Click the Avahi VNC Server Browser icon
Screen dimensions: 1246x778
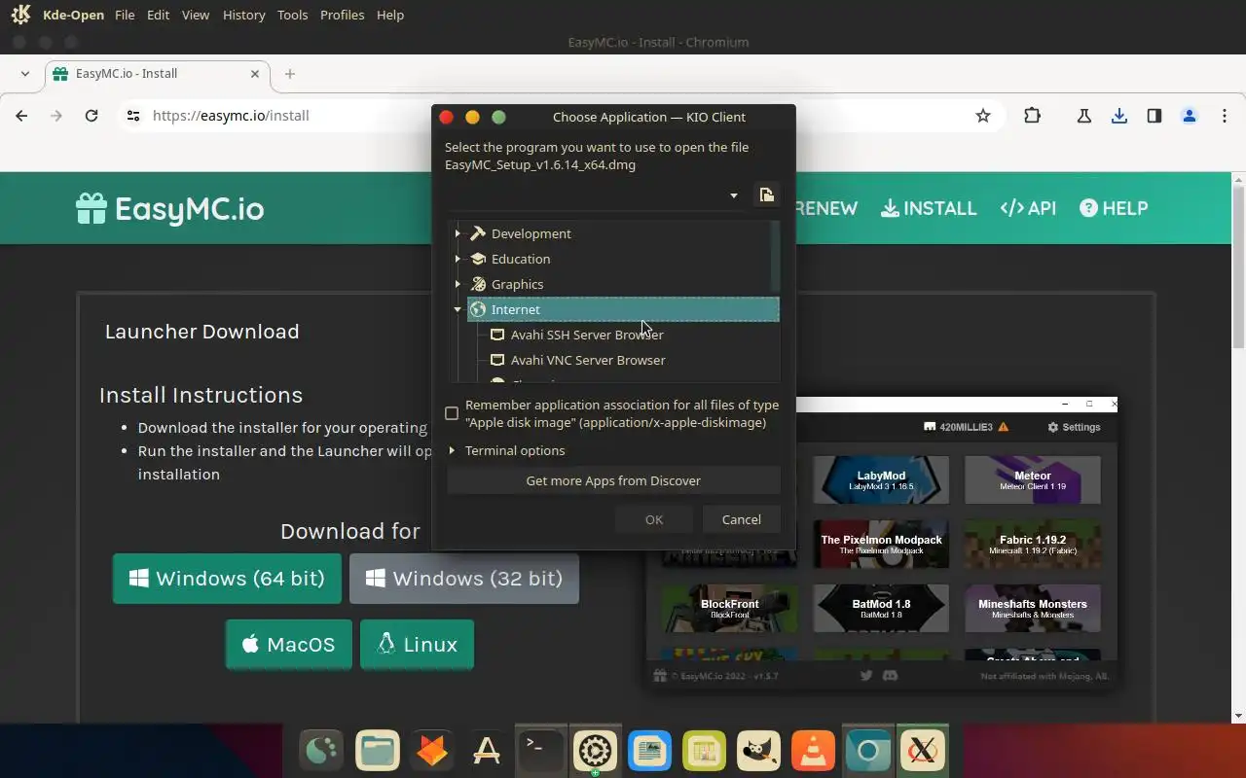pos(497,360)
